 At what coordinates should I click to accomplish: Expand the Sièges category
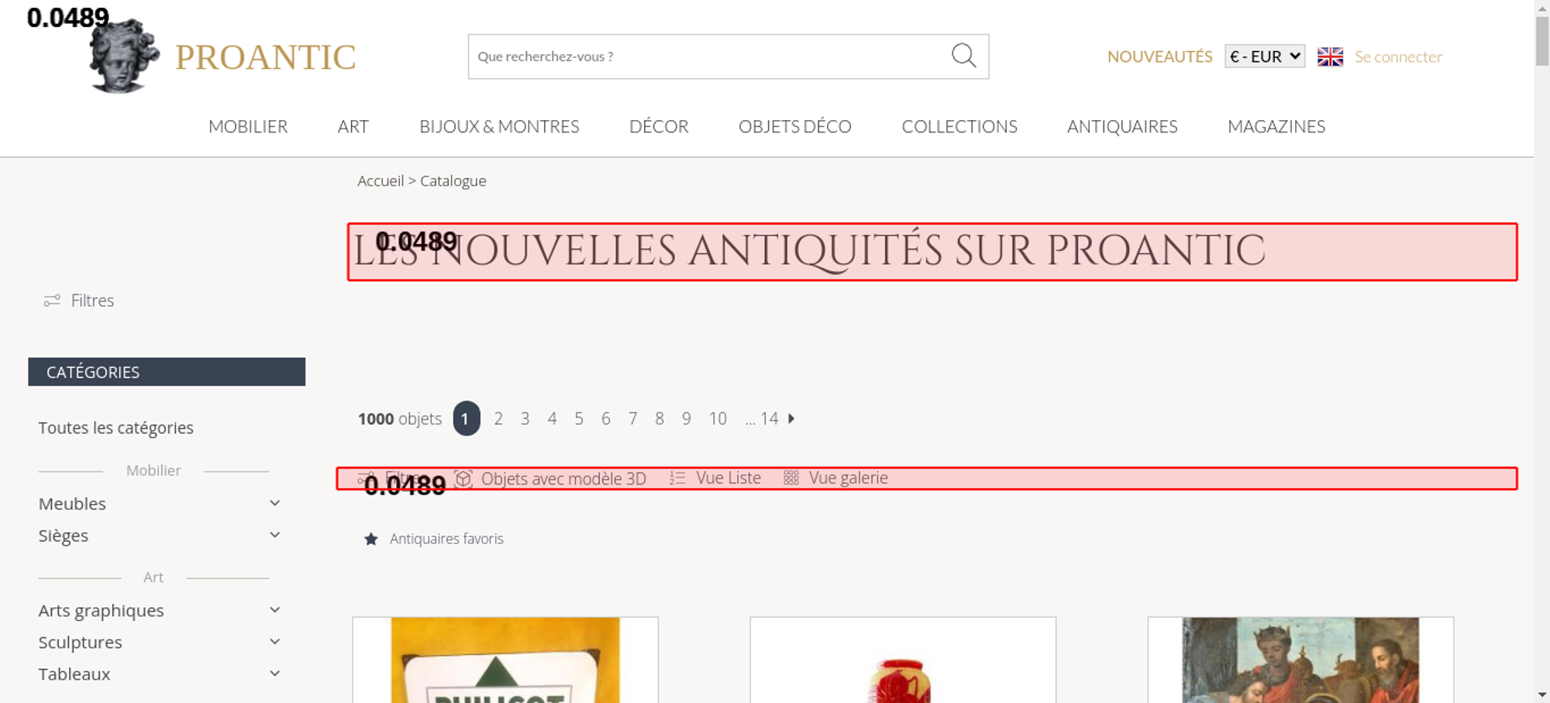pos(274,535)
